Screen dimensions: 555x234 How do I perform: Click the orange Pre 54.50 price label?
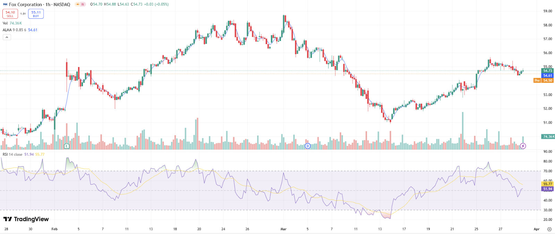point(544,80)
